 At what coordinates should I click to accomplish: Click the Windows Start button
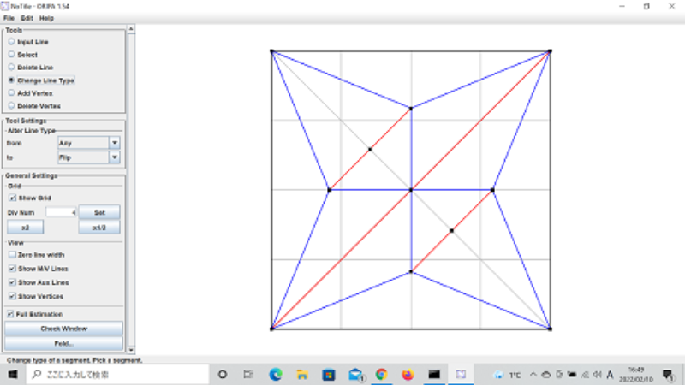pyautogui.click(x=13, y=375)
